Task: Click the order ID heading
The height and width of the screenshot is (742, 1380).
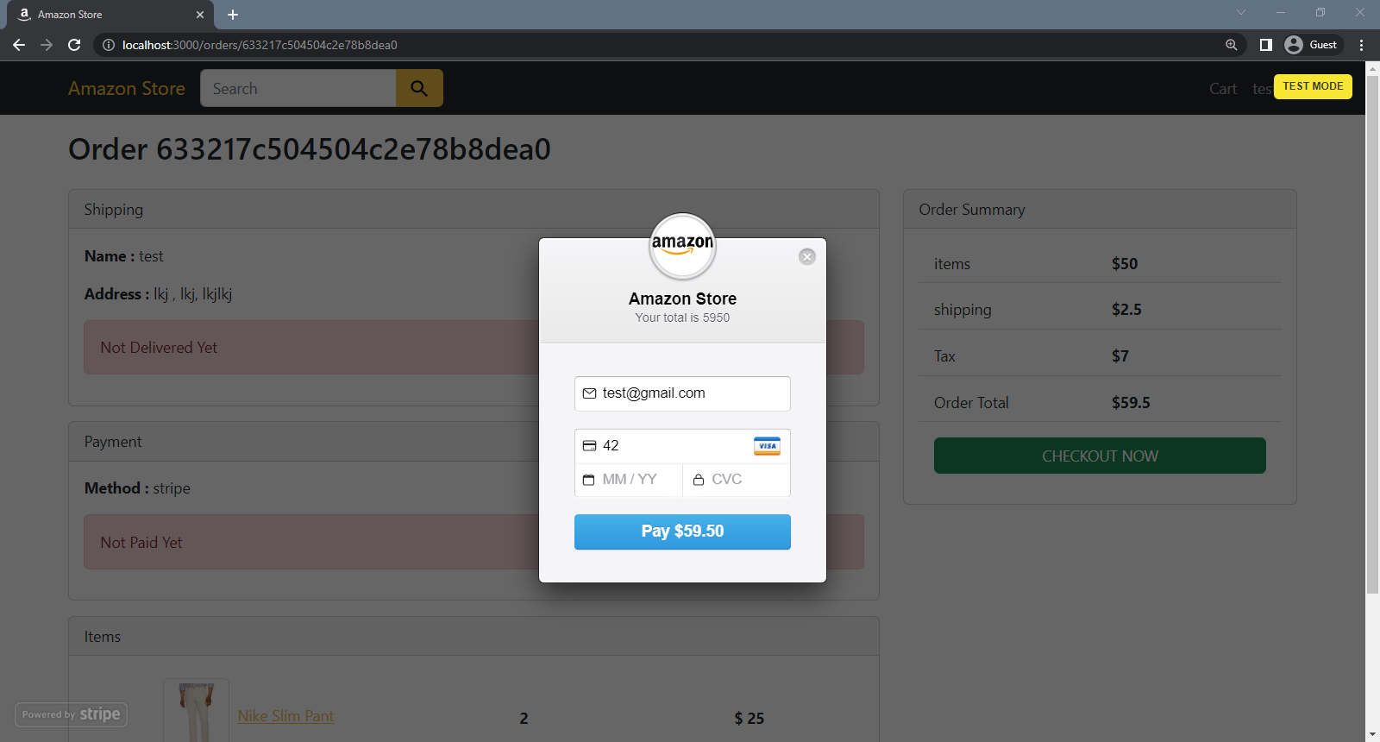Action: coord(310,149)
